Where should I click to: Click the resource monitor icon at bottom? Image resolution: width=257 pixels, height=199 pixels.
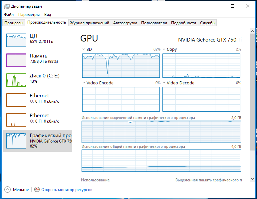(37, 190)
